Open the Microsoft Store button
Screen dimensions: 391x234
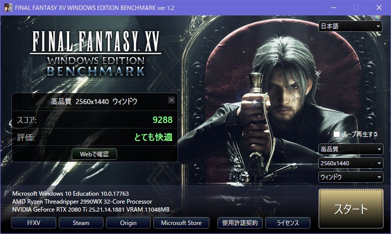point(181,223)
